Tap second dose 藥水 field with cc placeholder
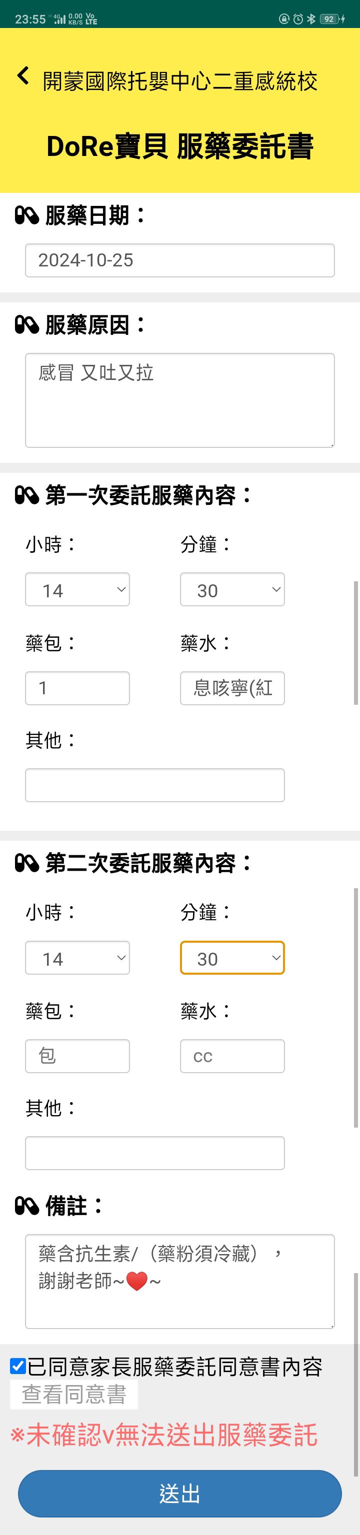360x1535 pixels. pos(232,1056)
